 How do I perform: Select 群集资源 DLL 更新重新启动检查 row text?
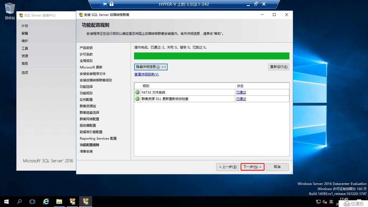click(165, 99)
